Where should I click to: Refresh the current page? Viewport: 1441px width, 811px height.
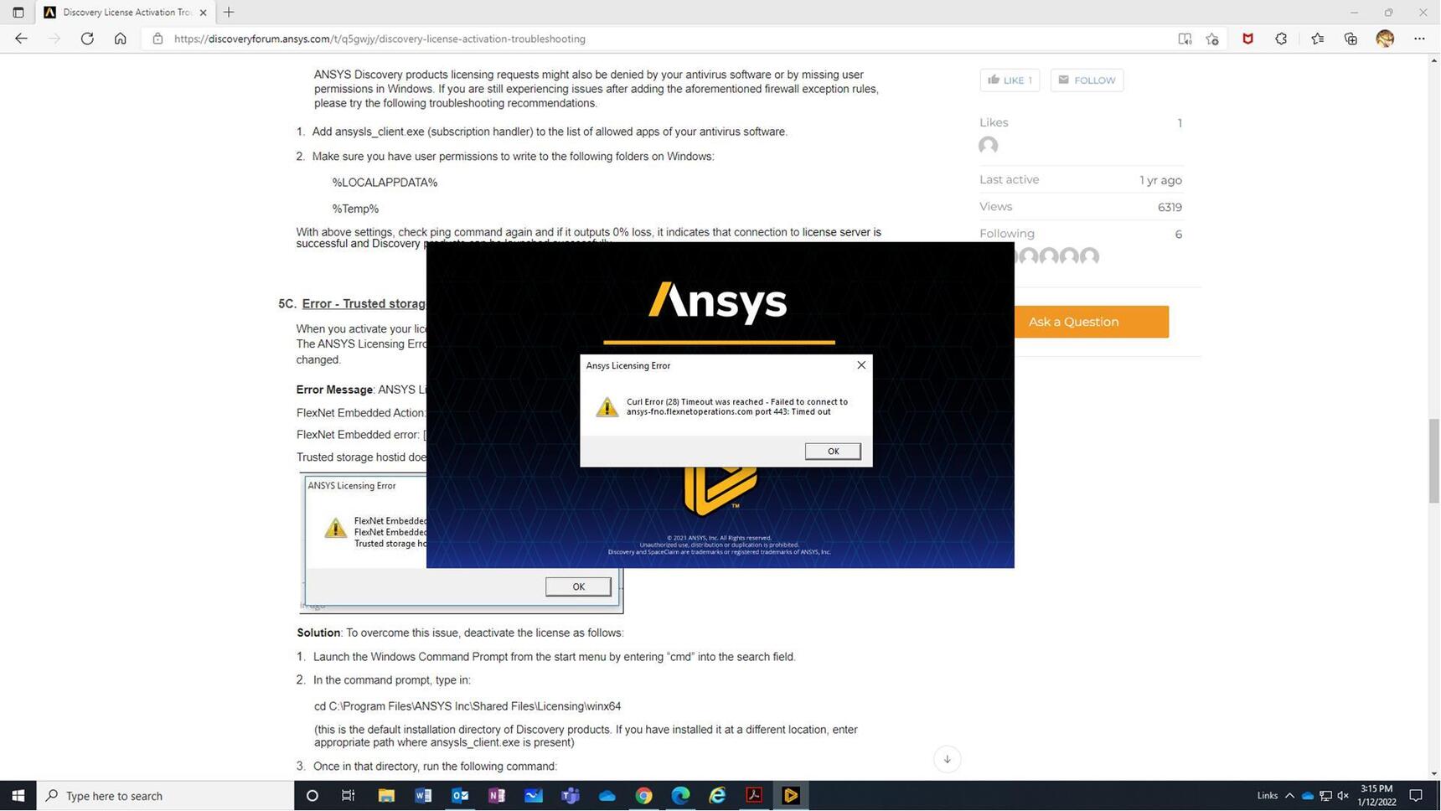tap(87, 39)
